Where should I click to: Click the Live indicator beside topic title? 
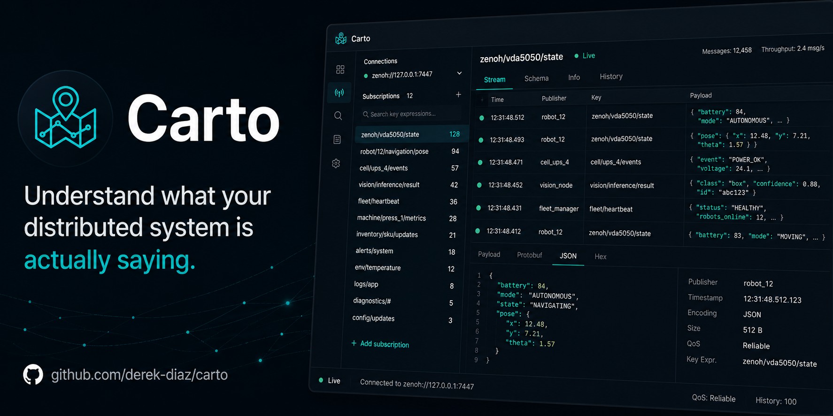[x=585, y=56]
